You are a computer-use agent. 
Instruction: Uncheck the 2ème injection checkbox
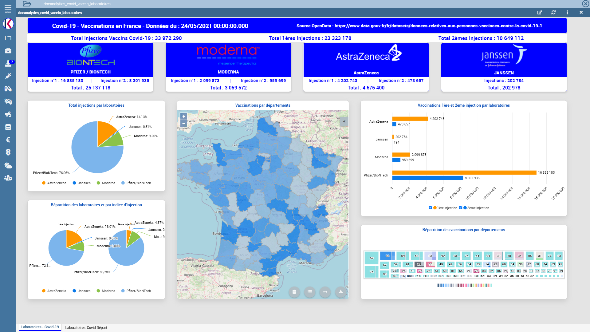(x=461, y=208)
